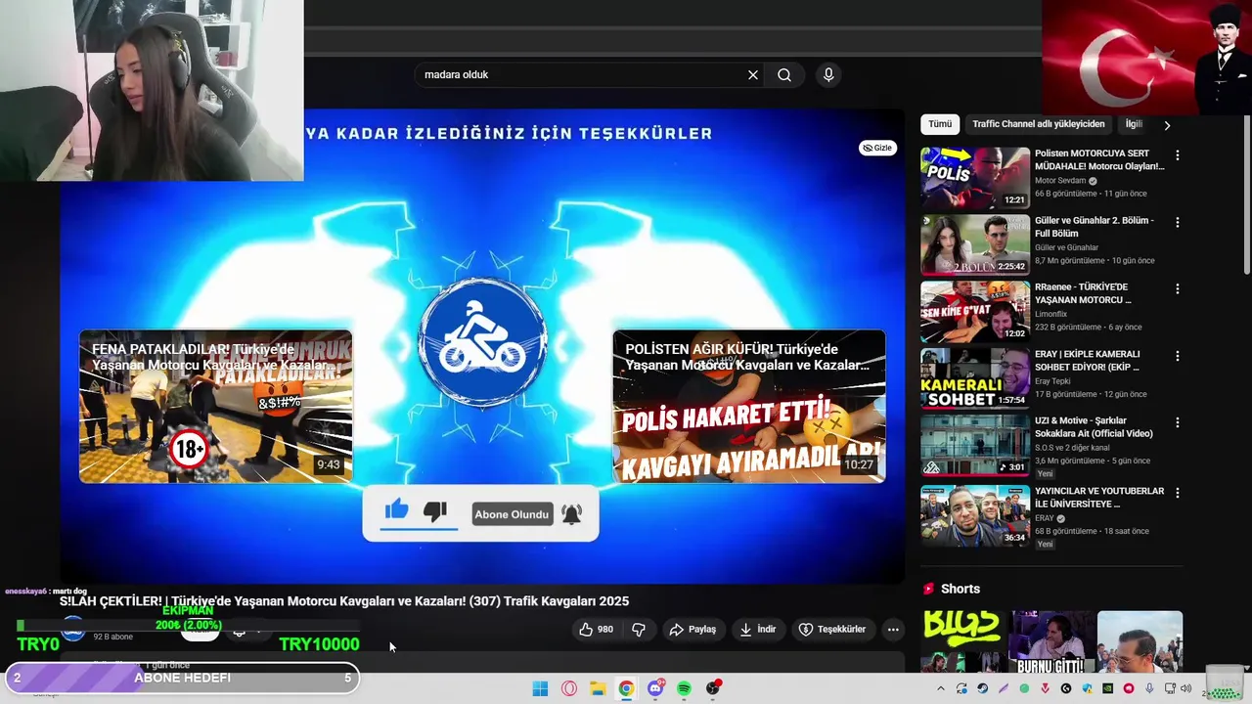Select the "Traffic Channel adlı yükleyiciden" chip
This screenshot has height=704, width=1252.
(x=1039, y=124)
